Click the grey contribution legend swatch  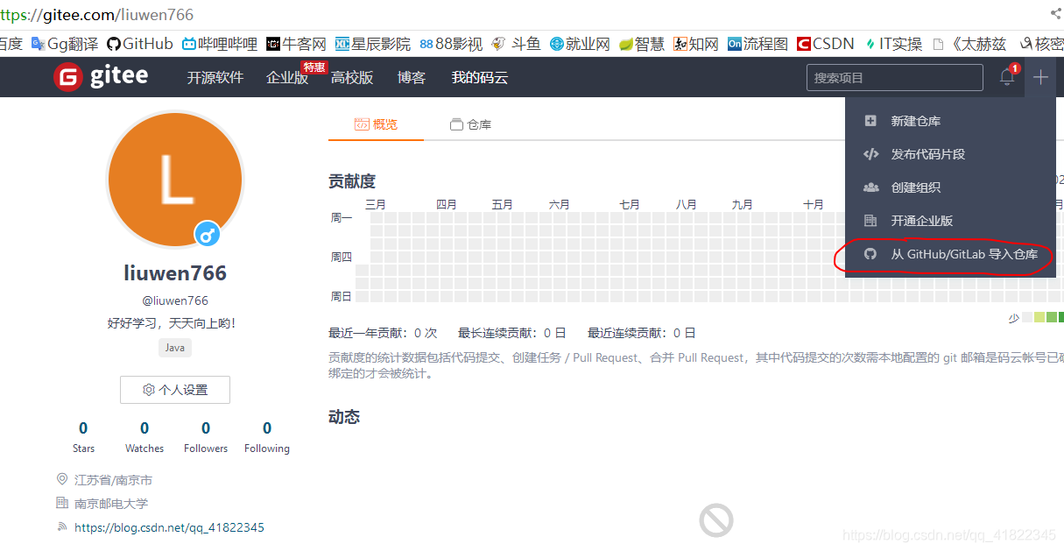pyautogui.click(x=1027, y=318)
